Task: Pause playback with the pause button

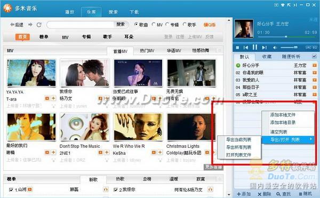Action: click(255, 47)
